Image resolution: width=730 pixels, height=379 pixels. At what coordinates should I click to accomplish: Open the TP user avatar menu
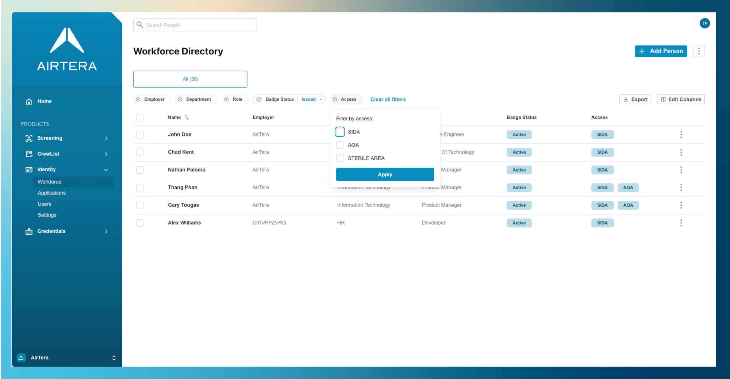pos(704,23)
